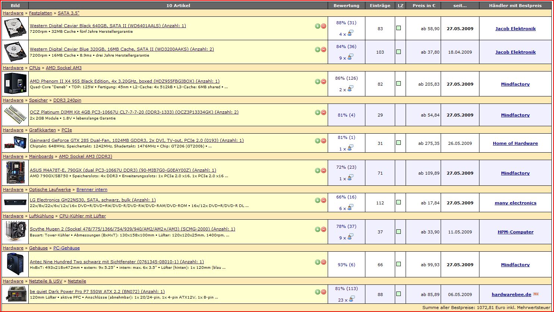Click Antec Nine Hundred Two case thumbnail
554x312 pixels.
click(x=15, y=264)
